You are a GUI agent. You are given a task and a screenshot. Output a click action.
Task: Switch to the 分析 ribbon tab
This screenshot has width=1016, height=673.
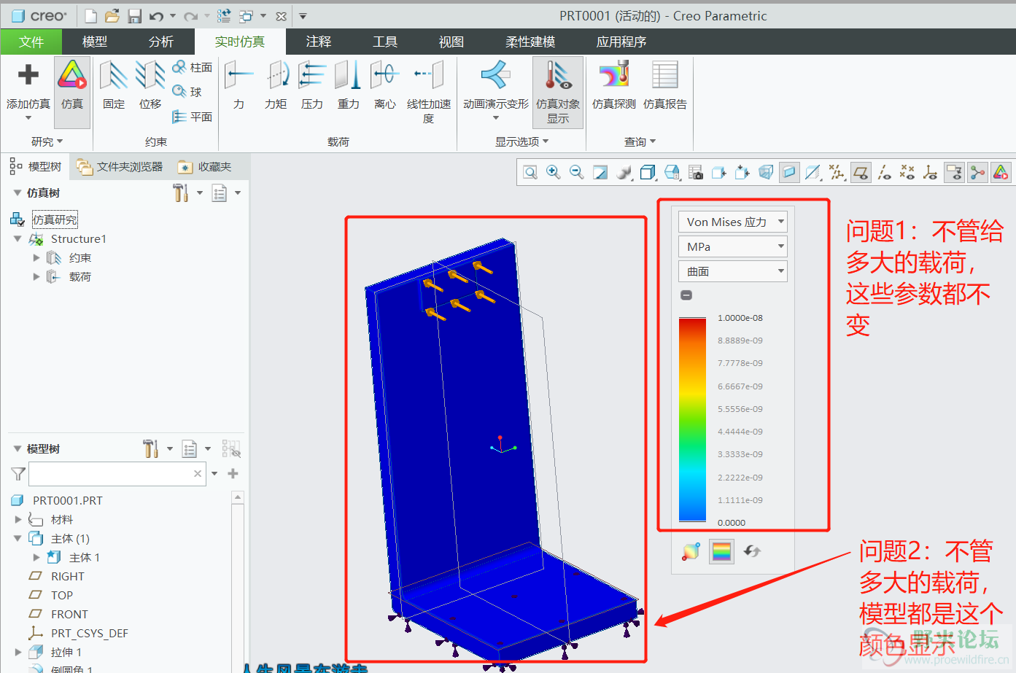(161, 42)
